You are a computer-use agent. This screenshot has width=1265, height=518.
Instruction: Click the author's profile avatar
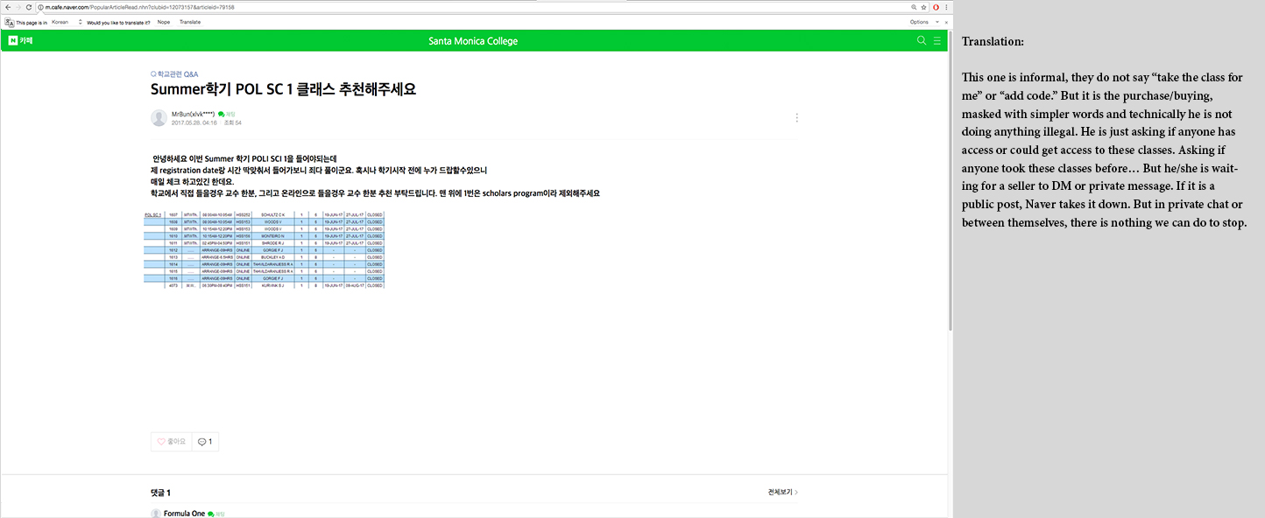pyautogui.click(x=159, y=118)
